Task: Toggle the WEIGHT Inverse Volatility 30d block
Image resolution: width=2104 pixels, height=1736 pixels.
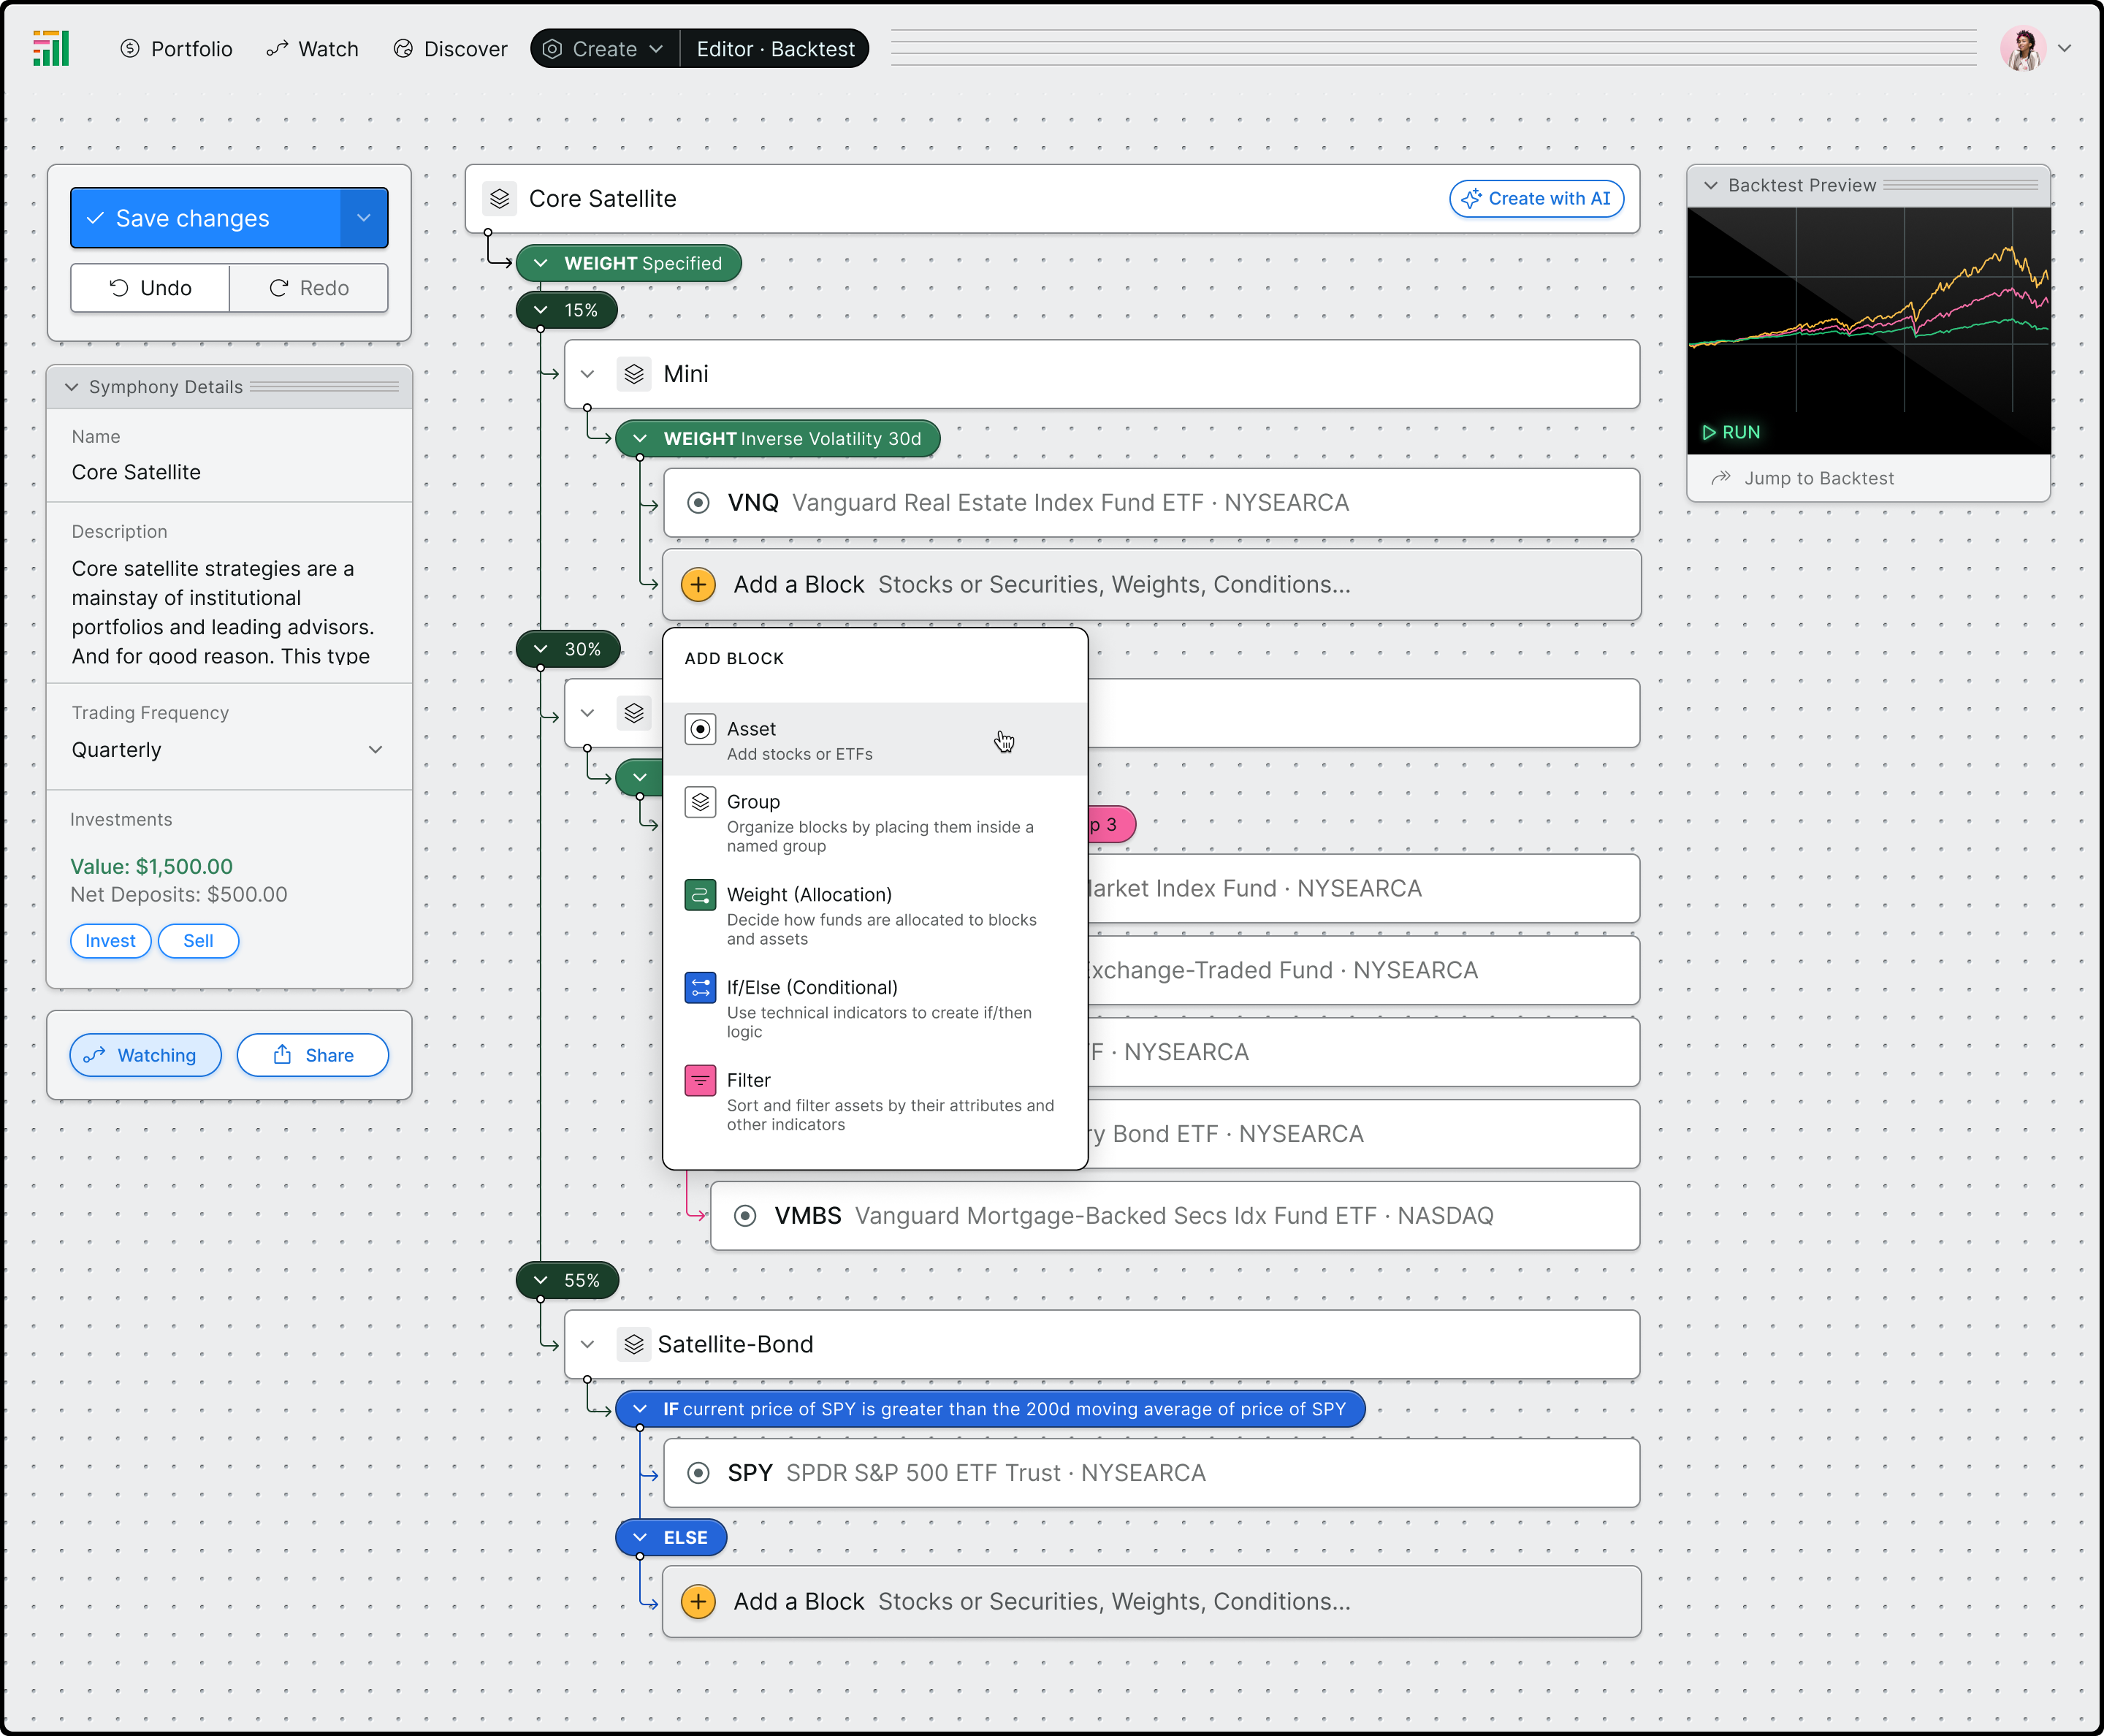Action: 639,437
